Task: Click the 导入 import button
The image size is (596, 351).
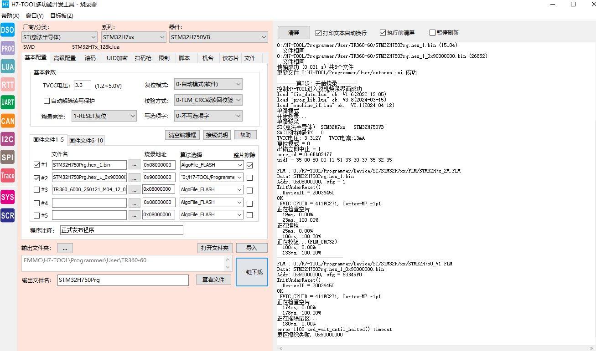Action: (252, 248)
